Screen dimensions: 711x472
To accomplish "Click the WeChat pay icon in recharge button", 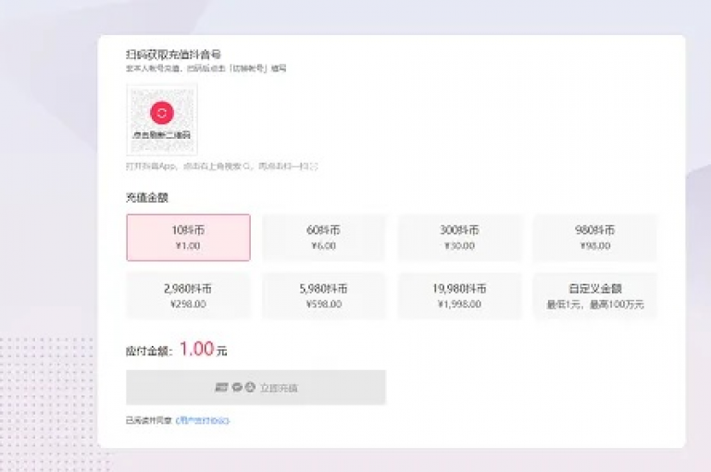I will click(237, 387).
